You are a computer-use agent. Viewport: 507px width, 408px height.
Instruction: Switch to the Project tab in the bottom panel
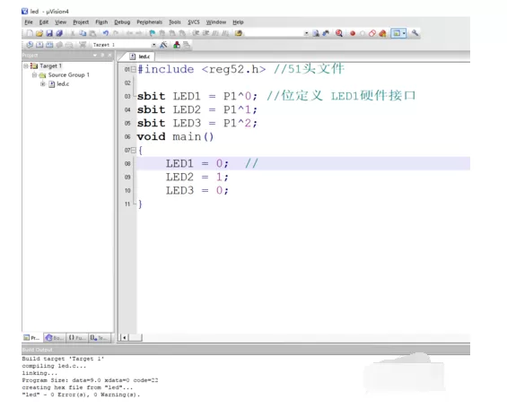(x=31, y=338)
